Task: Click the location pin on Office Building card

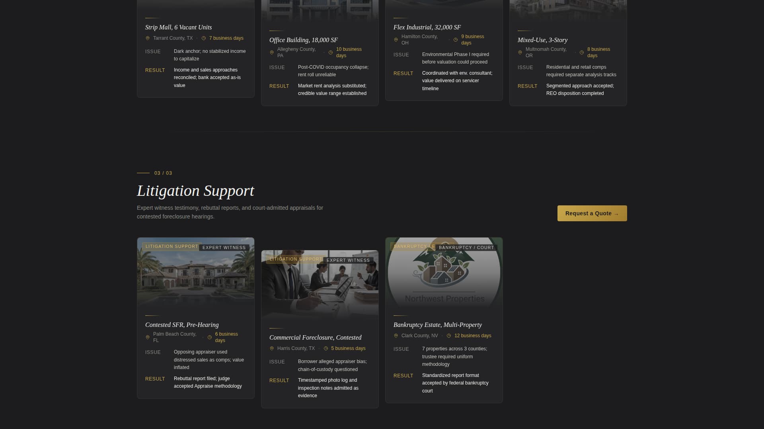Action: click(x=272, y=52)
